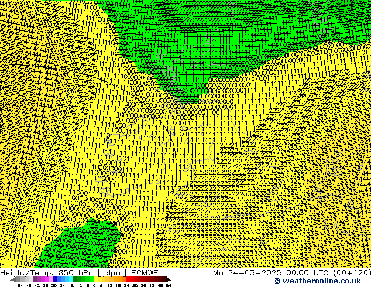Click the legend scale label '54'

pyautogui.click(x=169, y=285)
